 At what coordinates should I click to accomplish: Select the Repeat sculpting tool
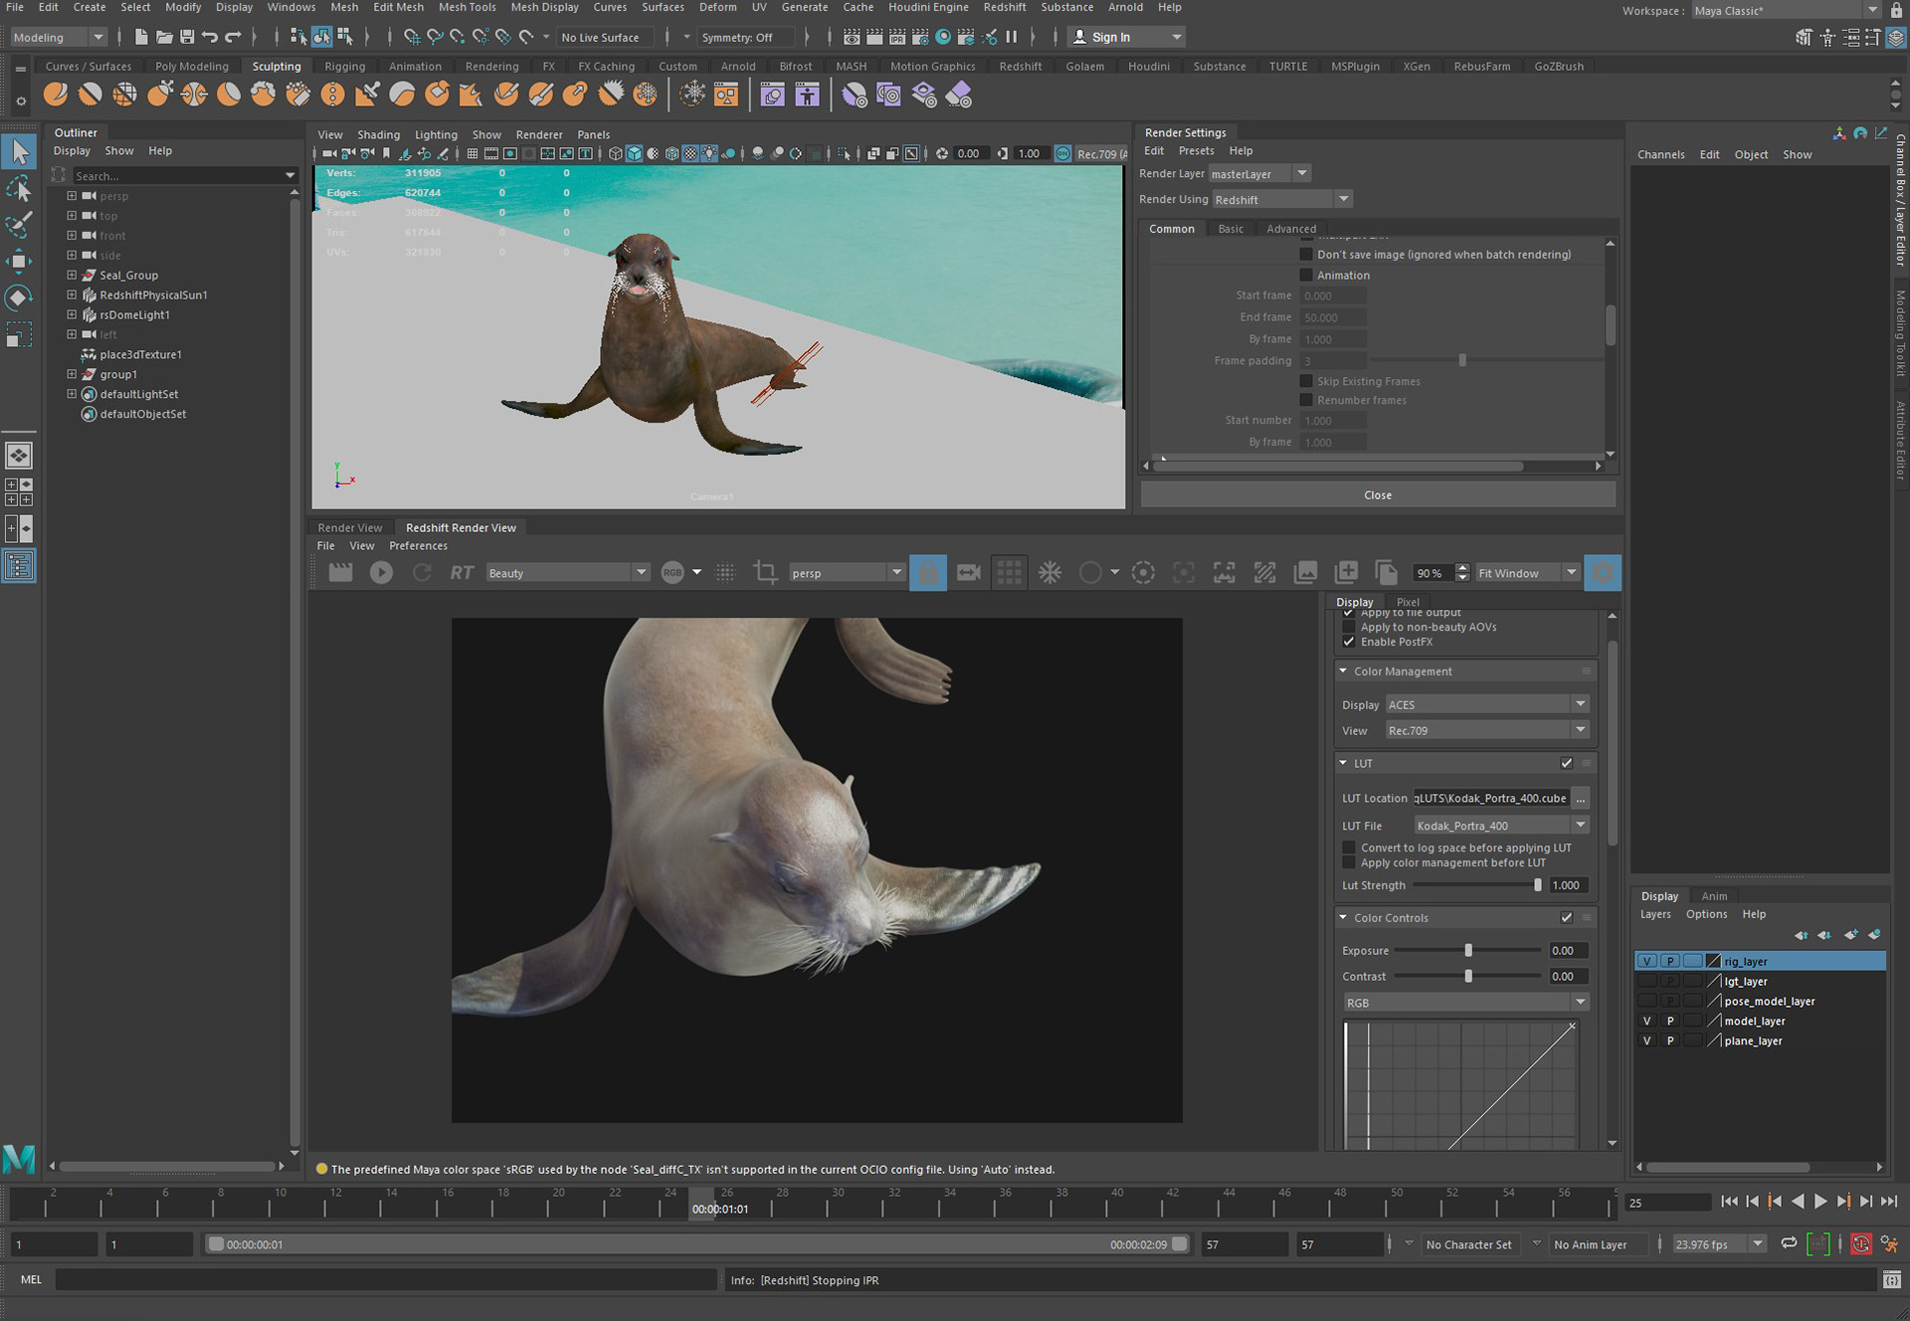pos(332,94)
